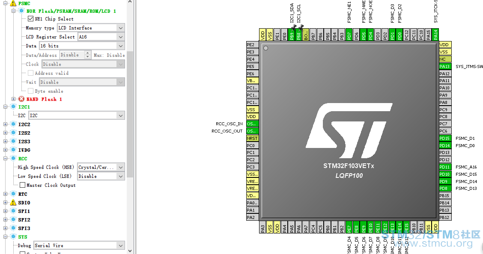Viewport: 483px width, 254px height.
Task: Select green pin PD10 FSMC_D15
Action: pos(445,174)
